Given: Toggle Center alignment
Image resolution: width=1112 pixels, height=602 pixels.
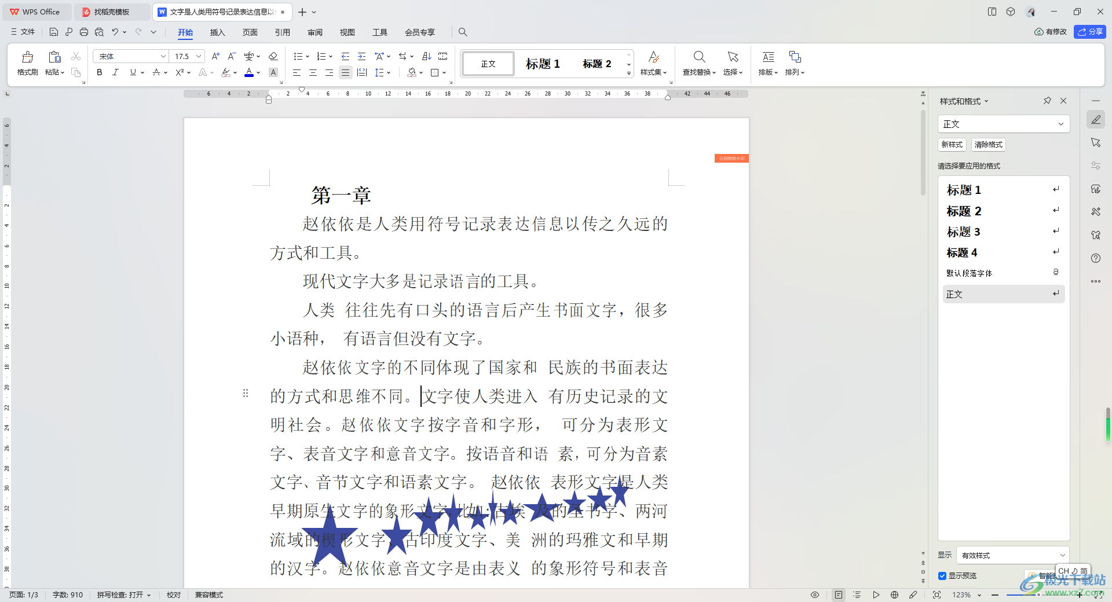Looking at the screenshot, I should 313,72.
